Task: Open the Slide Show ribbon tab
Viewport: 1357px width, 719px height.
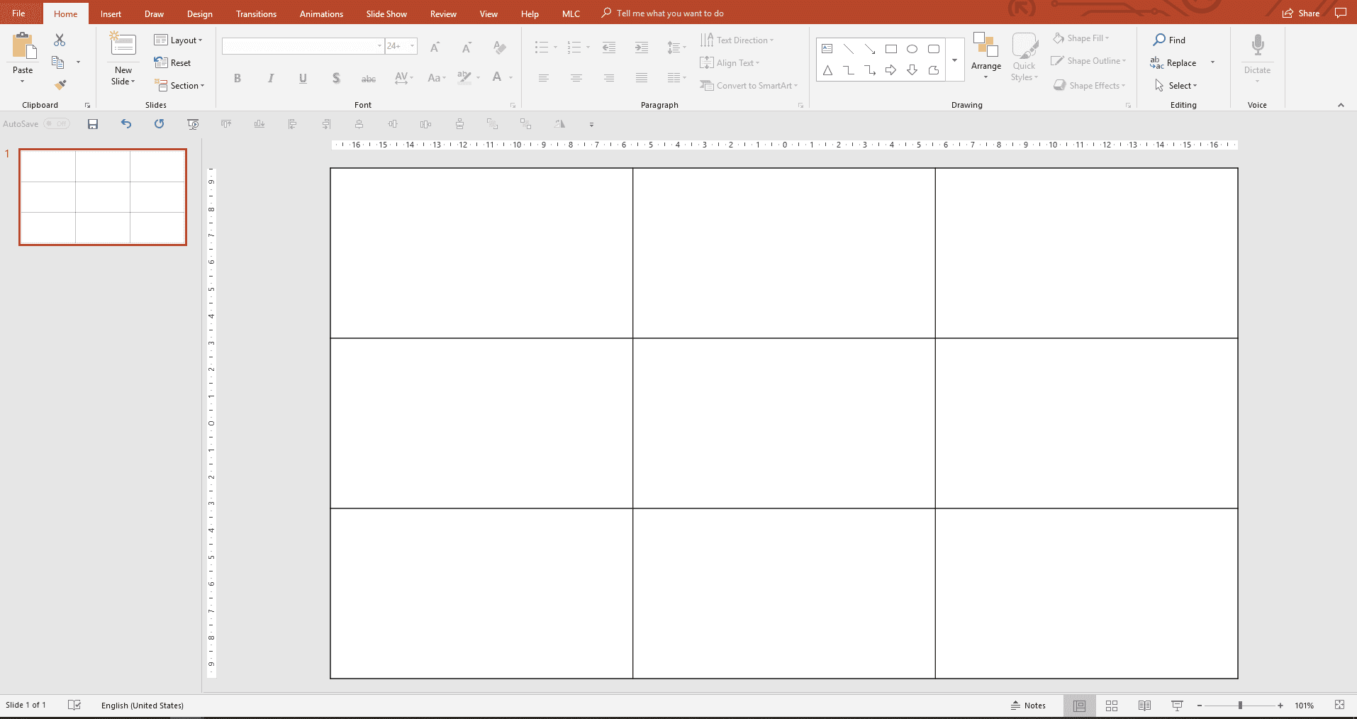Action: pyautogui.click(x=386, y=13)
